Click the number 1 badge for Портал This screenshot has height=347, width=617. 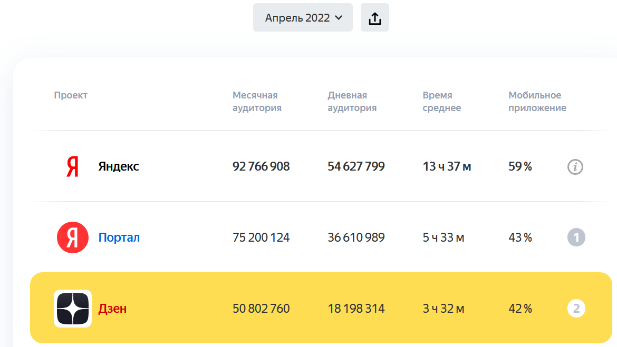[x=576, y=237]
